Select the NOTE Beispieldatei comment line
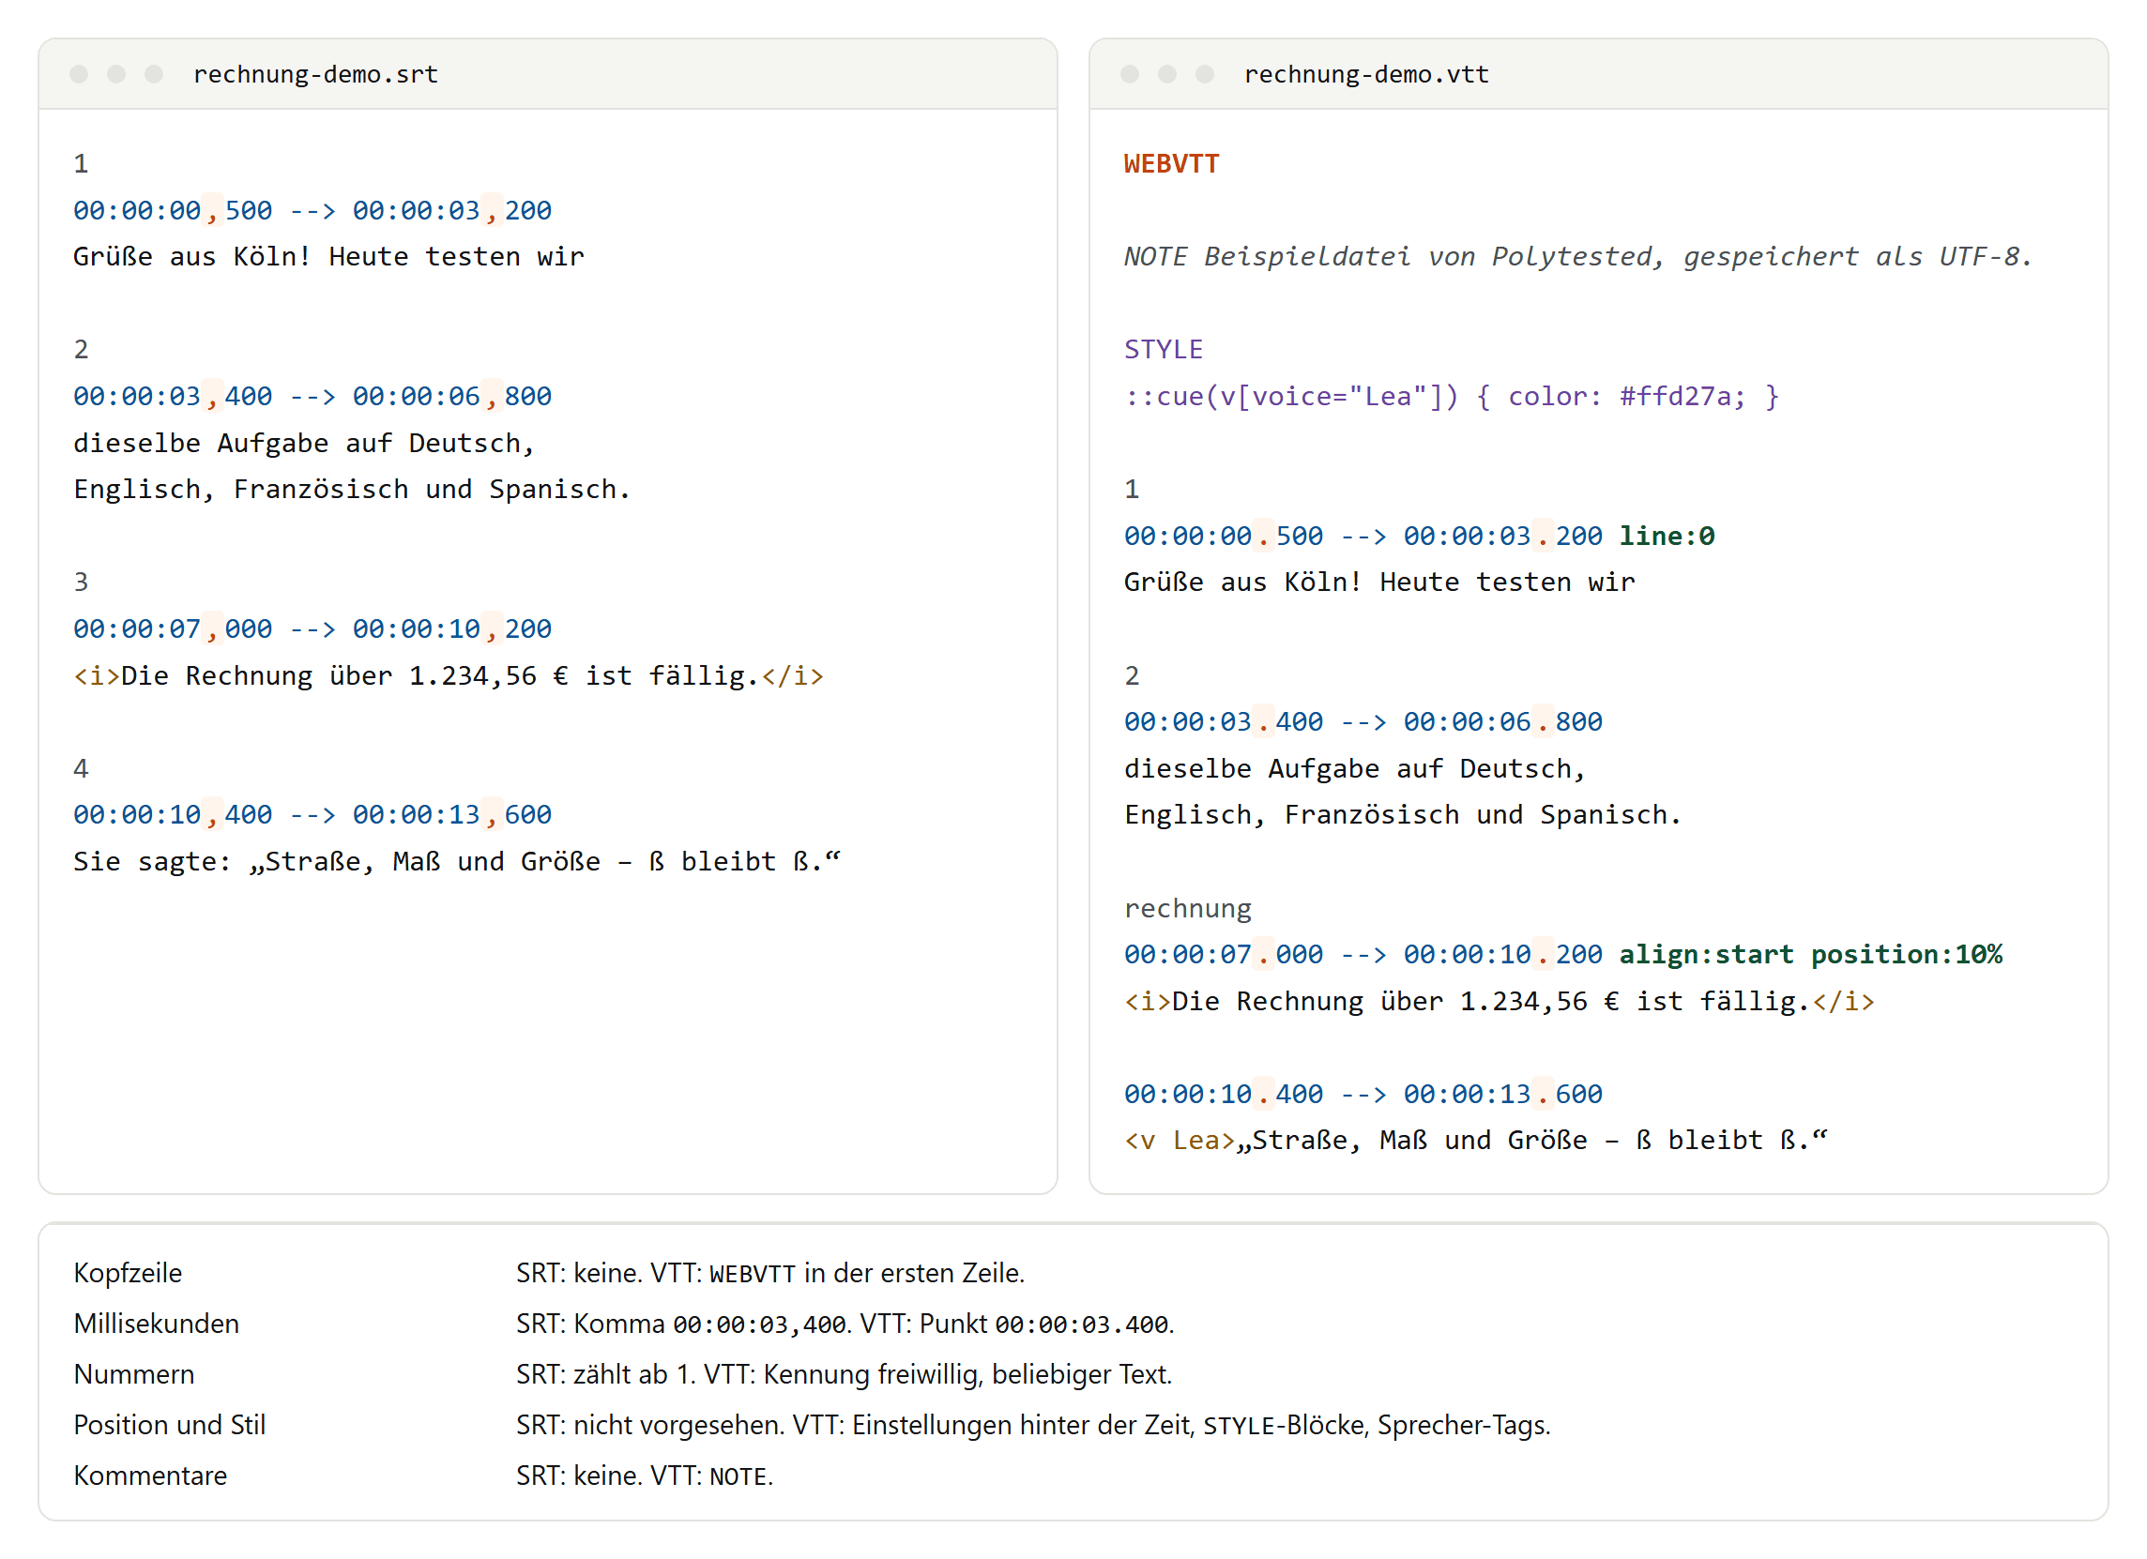The image size is (2147, 1559). 1577,256
